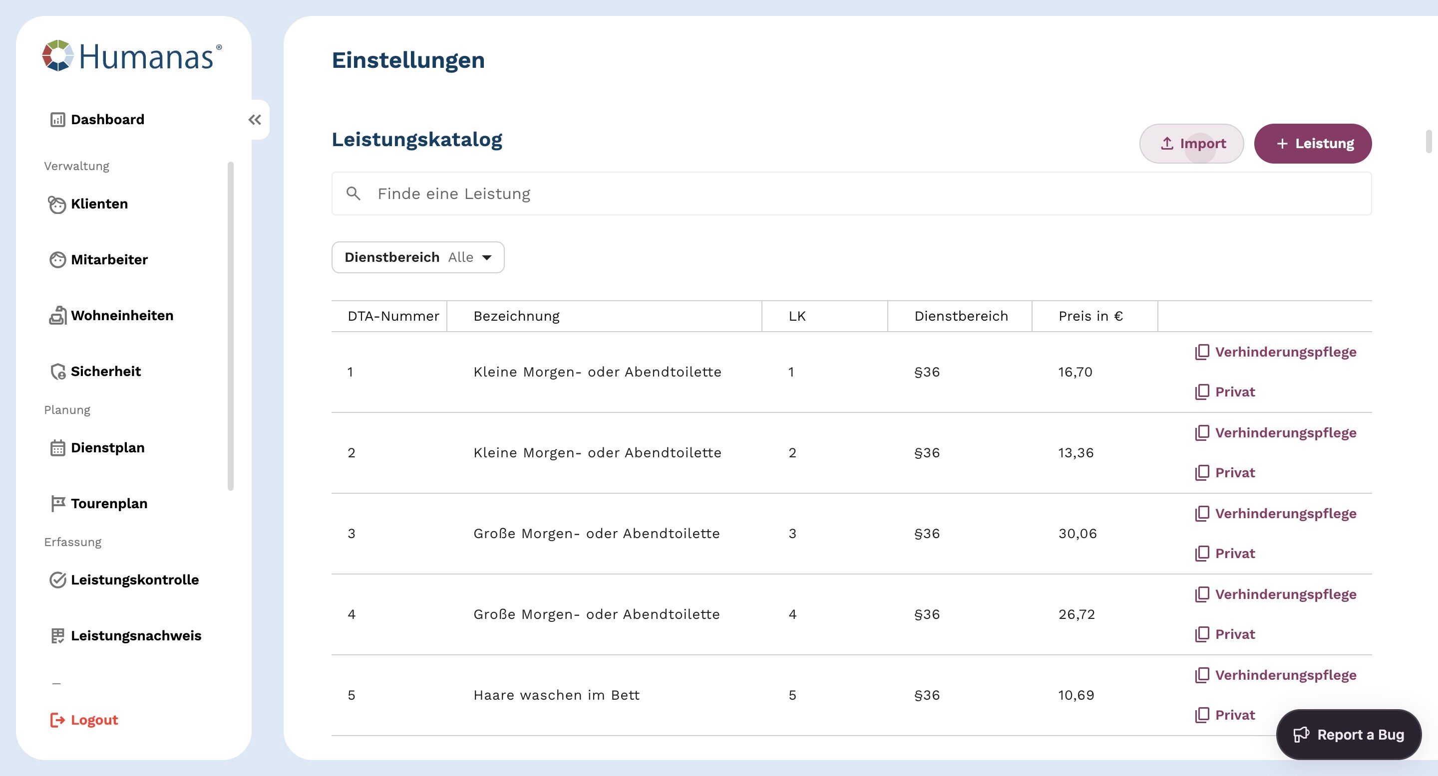Copy row 1 to Verhinderungspflege
The height and width of the screenshot is (776, 1438).
tap(1275, 352)
